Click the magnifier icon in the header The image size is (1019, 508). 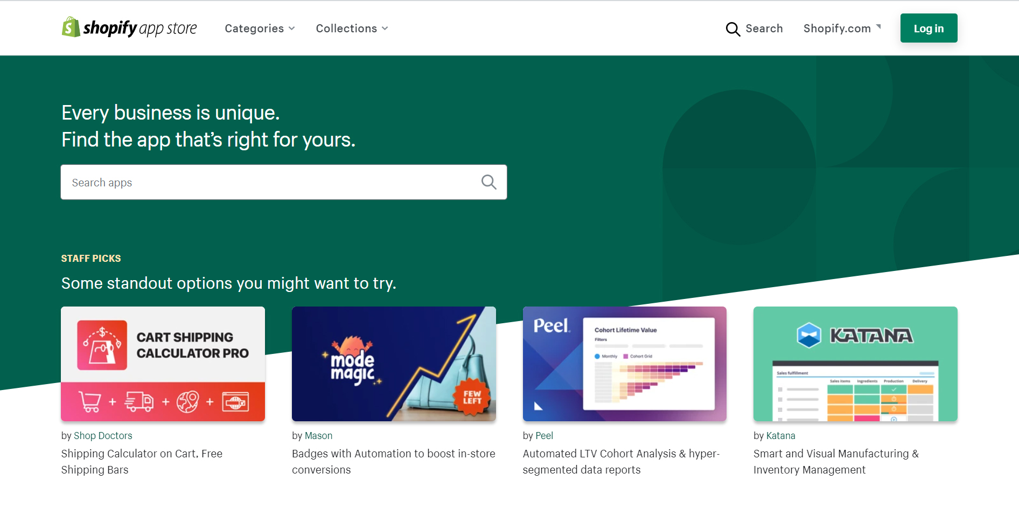[732, 29]
